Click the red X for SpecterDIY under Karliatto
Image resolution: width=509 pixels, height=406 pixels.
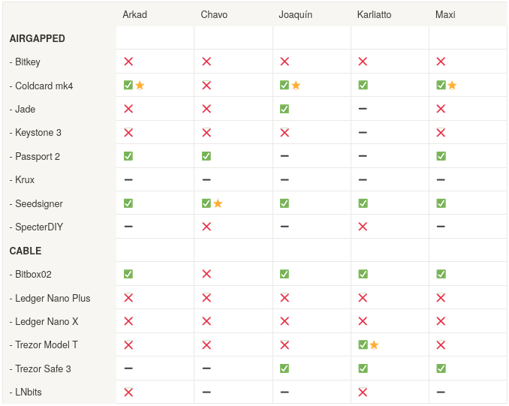(363, 227)
